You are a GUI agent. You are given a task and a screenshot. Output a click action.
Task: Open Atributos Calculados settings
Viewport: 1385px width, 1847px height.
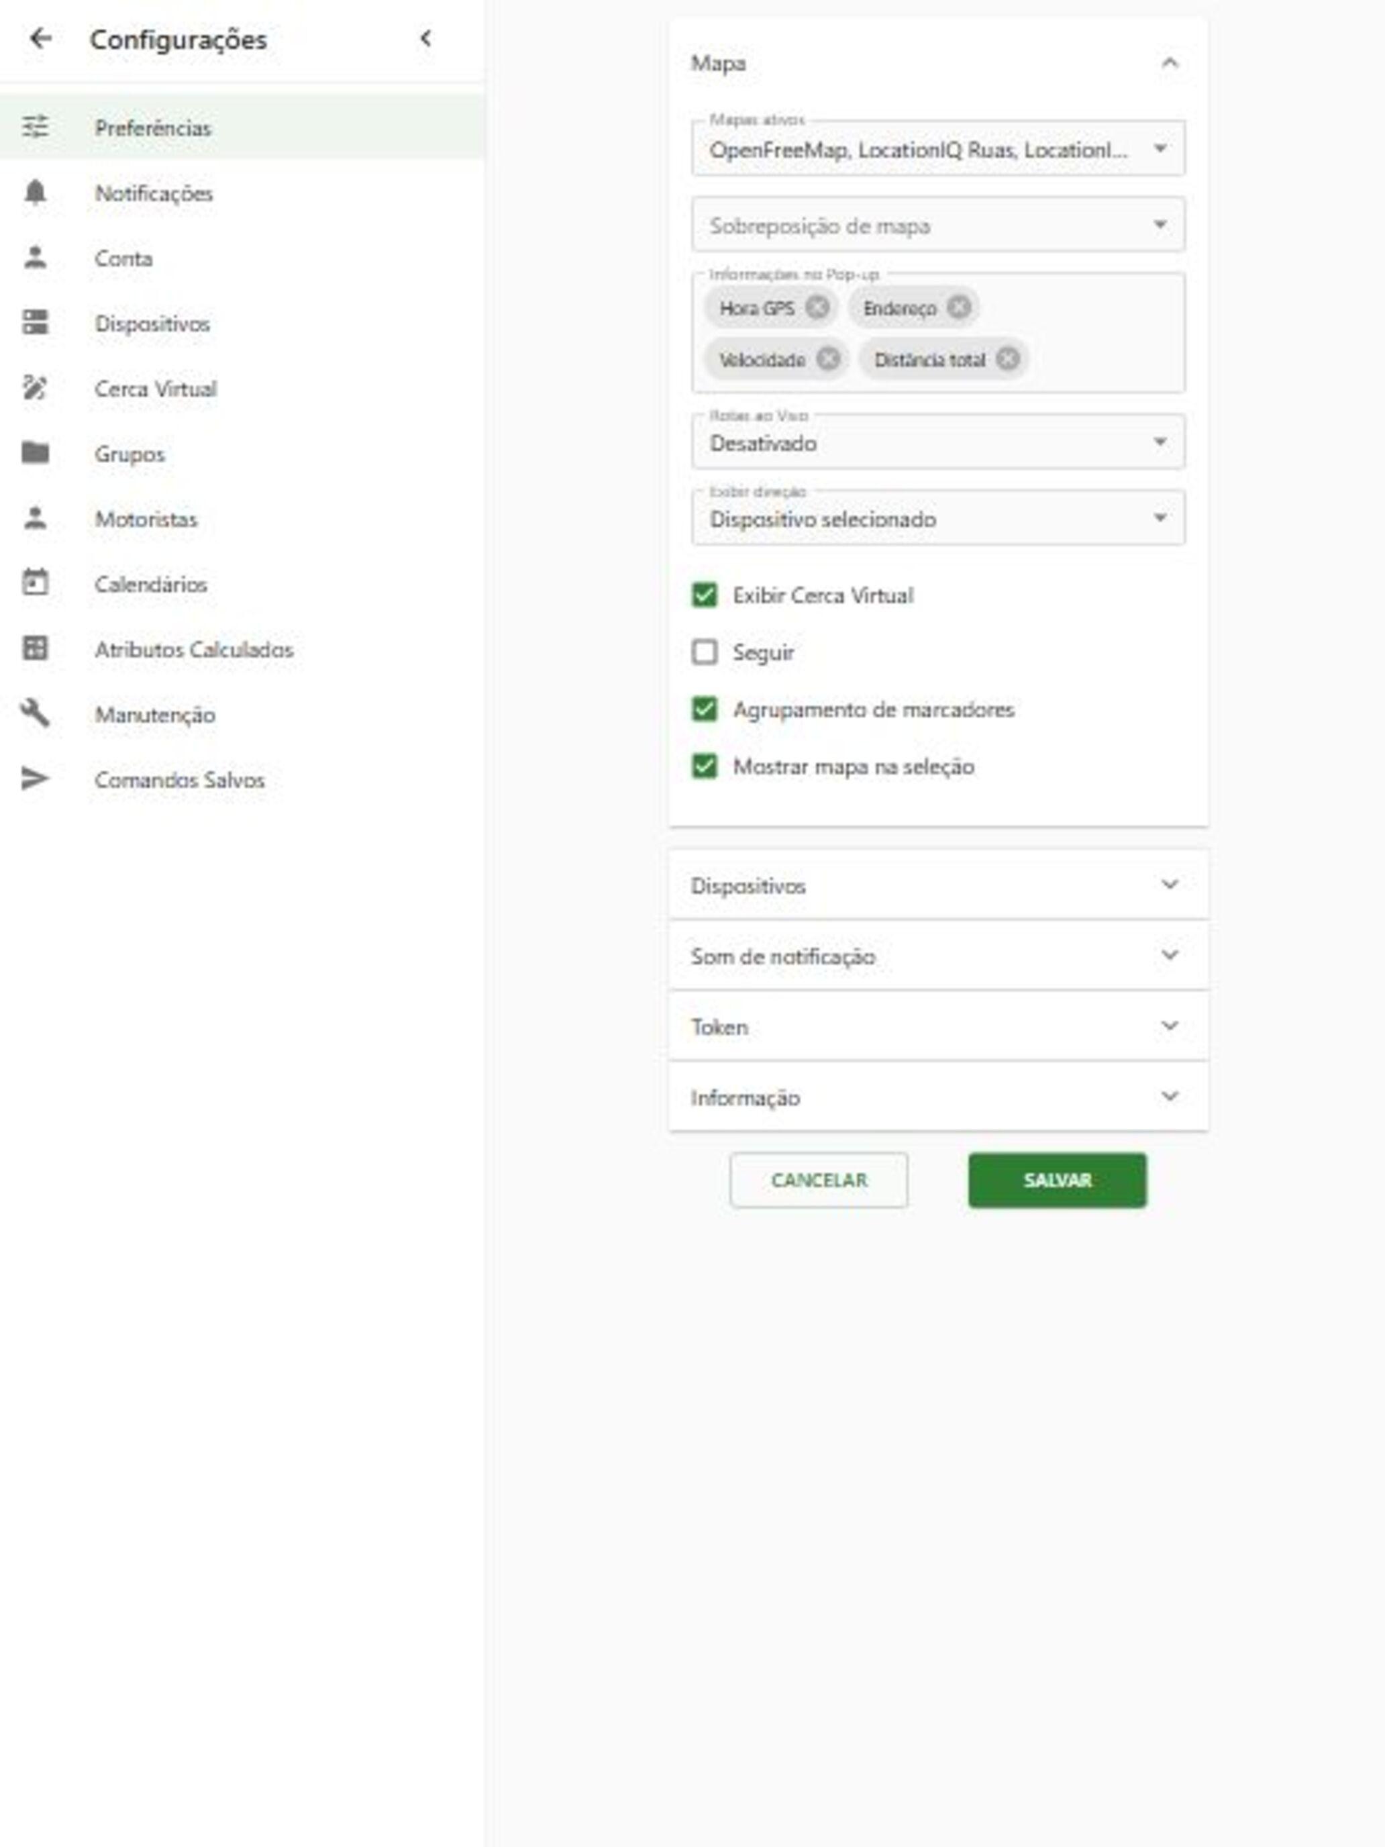click(x=242, y=648)
